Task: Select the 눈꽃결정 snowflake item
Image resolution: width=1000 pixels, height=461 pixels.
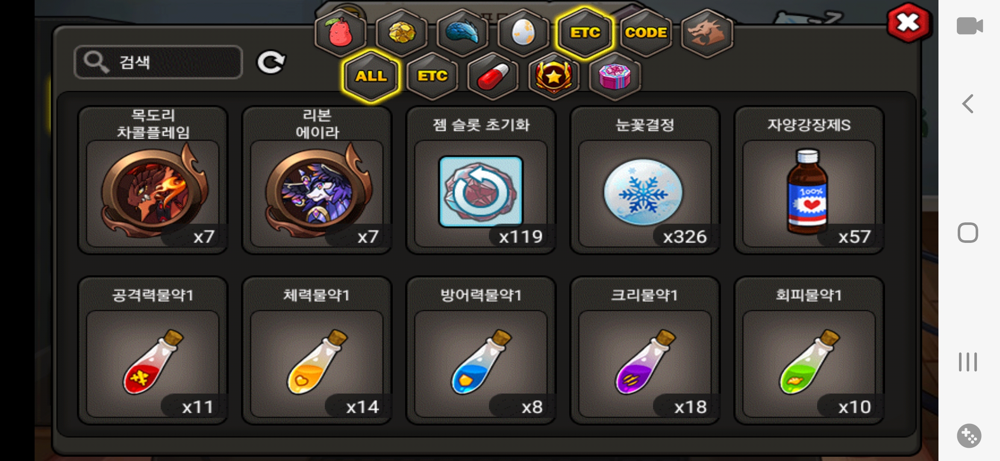Action: click(645, 180)
